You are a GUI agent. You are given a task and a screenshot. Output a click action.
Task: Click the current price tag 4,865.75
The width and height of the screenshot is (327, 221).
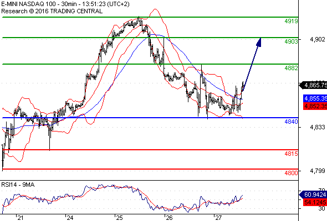[x=313, y=85]
